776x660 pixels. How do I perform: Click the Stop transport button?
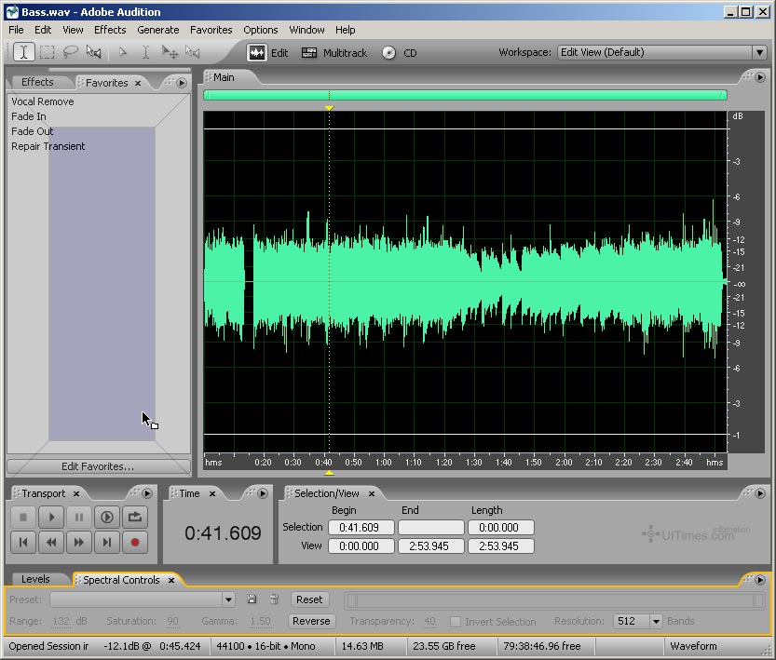[x=22, y=518]
